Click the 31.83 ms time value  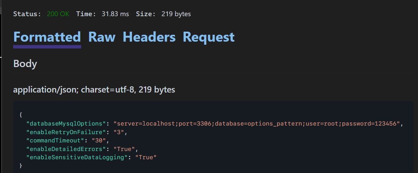click(x=115, y=14)
